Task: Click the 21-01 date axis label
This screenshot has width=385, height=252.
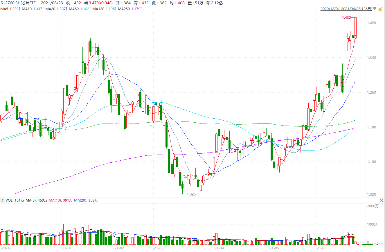Action: [x=67, y=248]
